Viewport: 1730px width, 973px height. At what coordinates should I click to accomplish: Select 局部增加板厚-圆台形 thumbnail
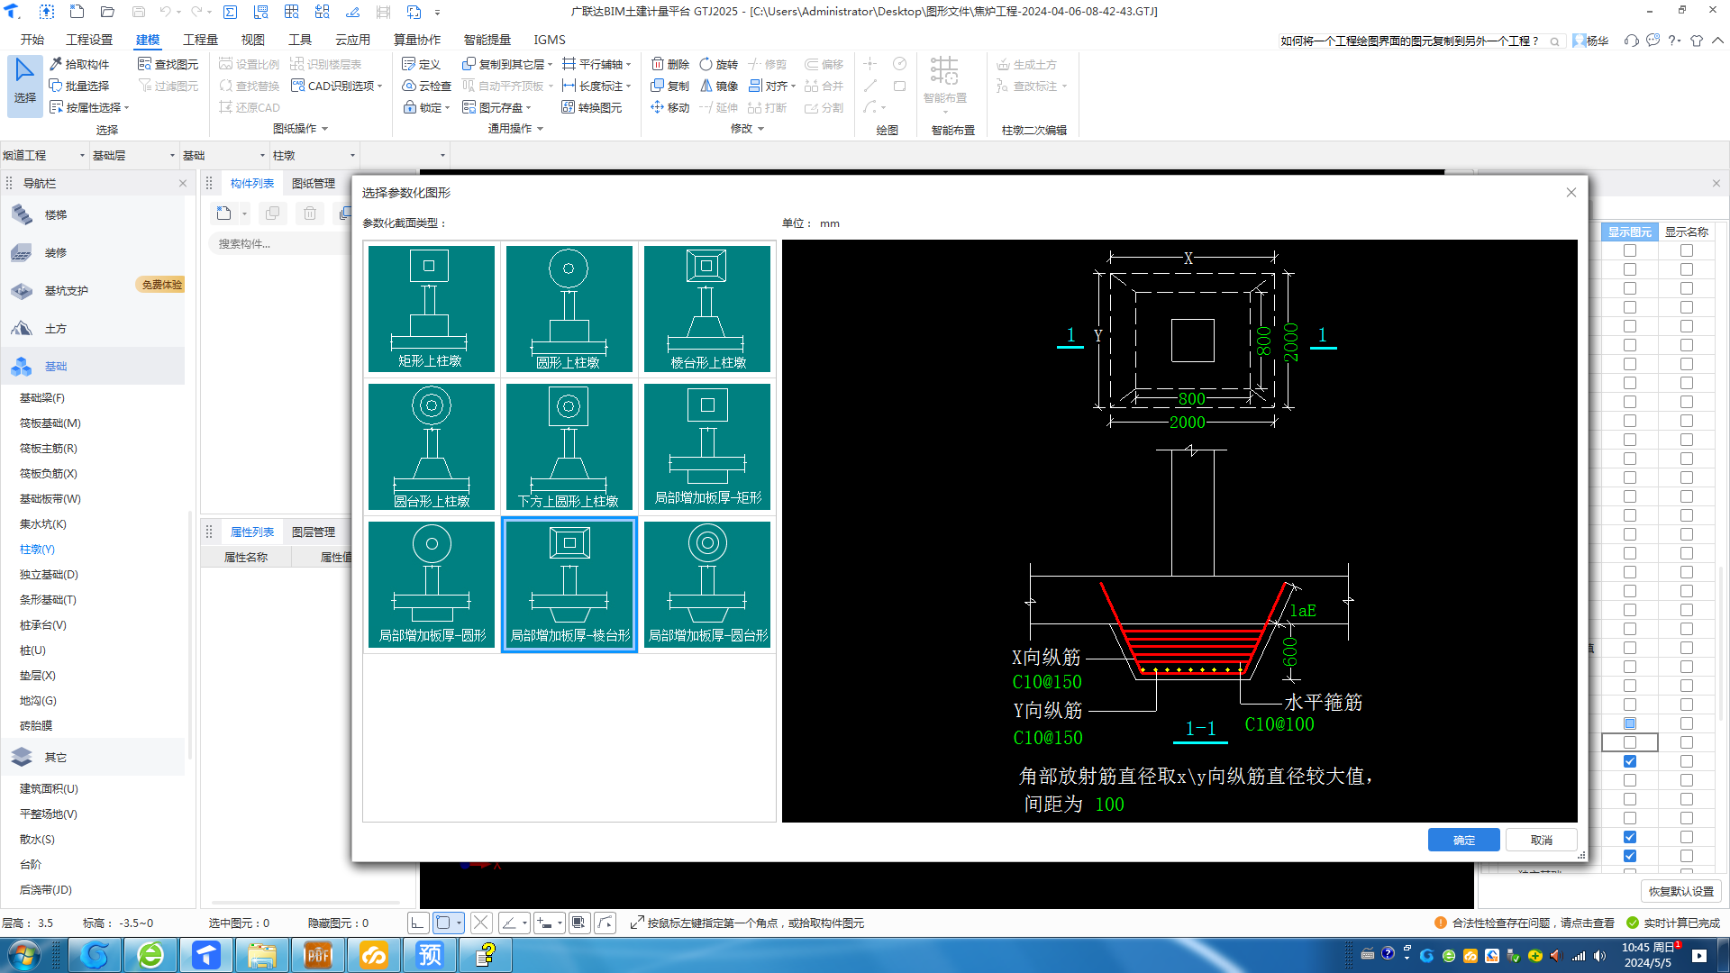[x=707, y=585]
